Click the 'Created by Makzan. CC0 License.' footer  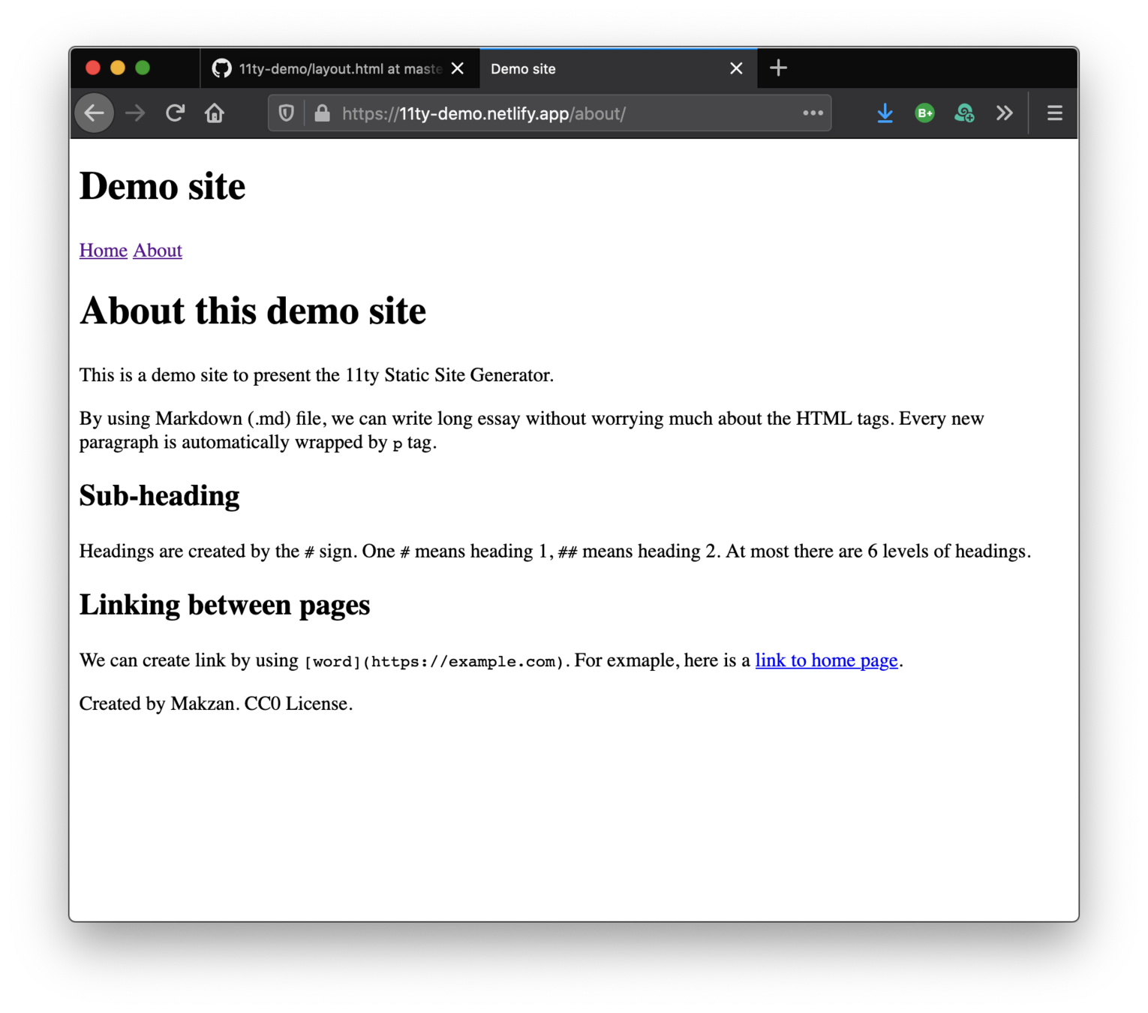215,704
